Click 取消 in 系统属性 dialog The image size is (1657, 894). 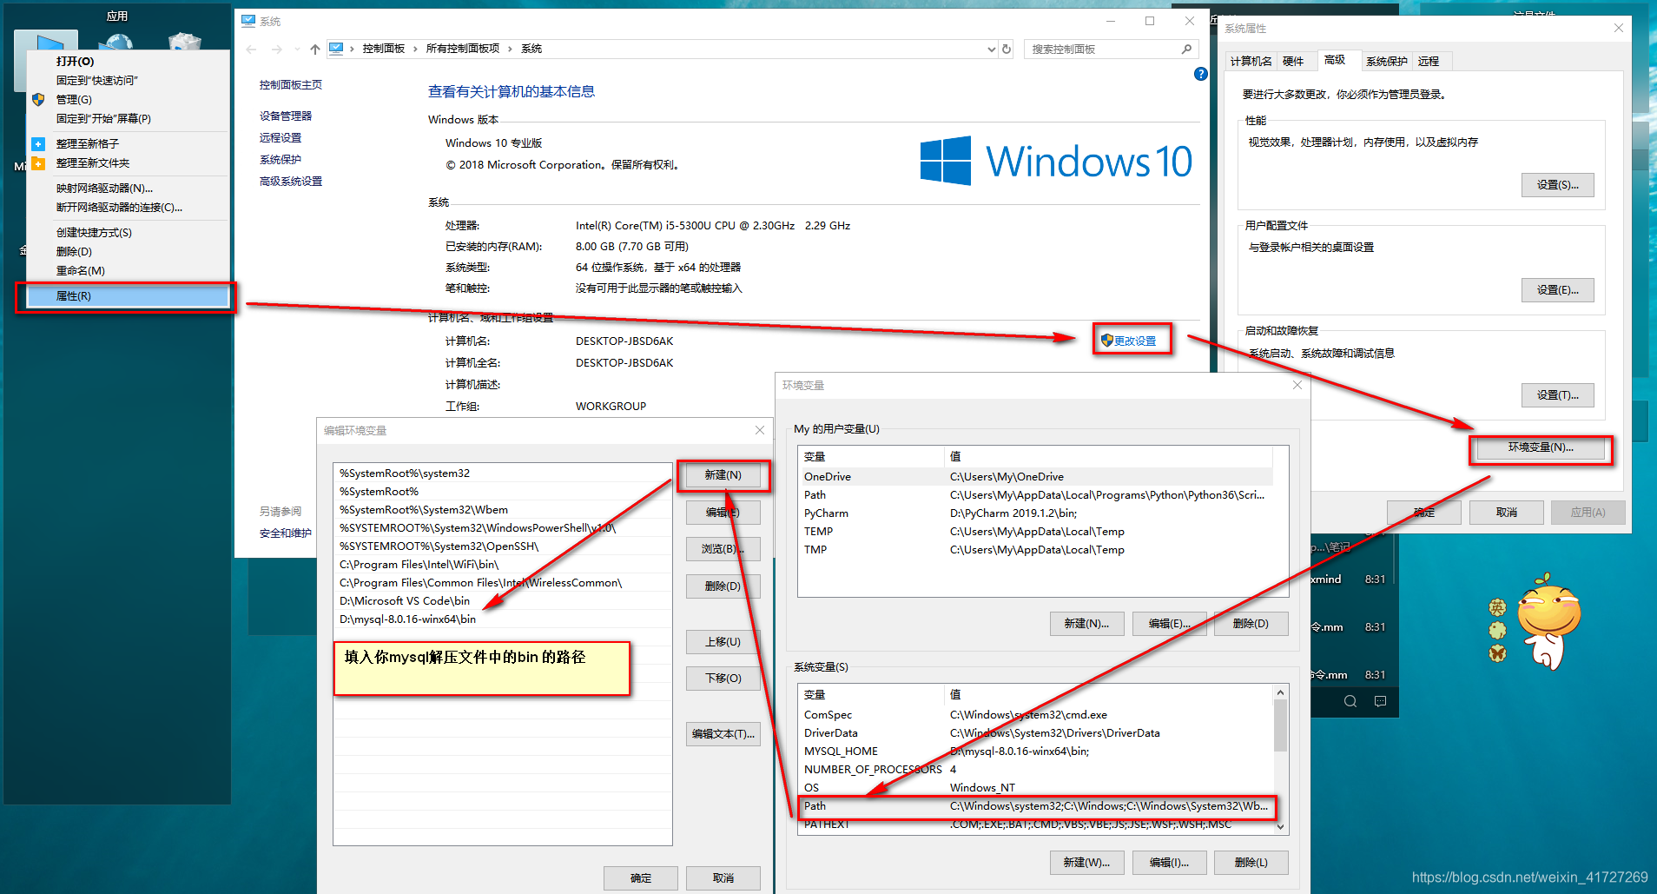[x=1506, y=513]
